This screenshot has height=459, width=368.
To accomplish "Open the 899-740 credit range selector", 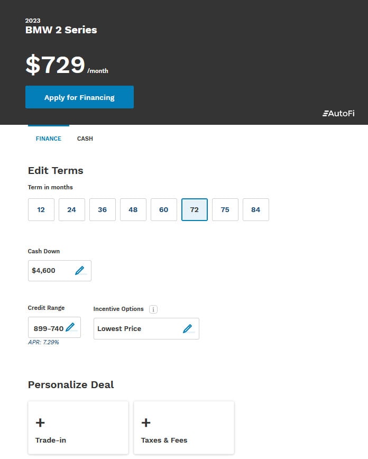I will pyautogui.click(x=54, y=327).
